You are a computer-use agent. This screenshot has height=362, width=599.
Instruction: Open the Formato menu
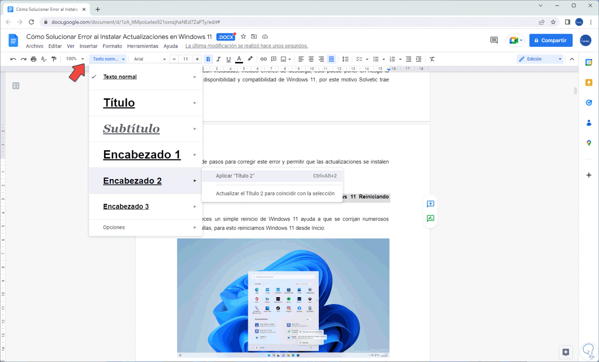point(112,46)
